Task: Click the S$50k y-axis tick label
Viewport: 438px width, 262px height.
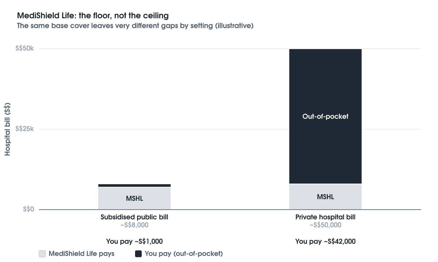Action: point(24,49)
